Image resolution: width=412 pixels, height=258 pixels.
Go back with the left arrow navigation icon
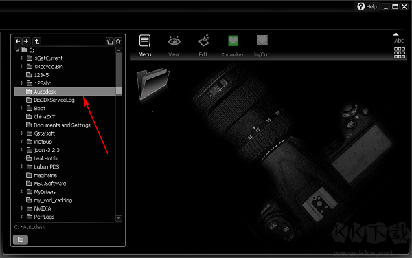18,41
